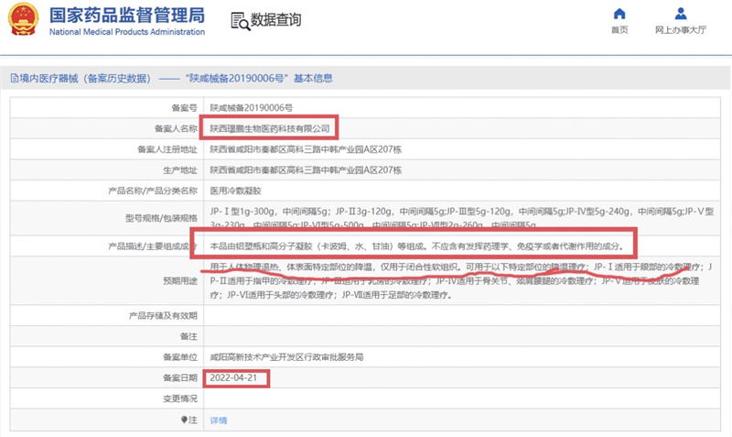
Task: Click the 详情 link in 注 row
Action: (219, 420)
